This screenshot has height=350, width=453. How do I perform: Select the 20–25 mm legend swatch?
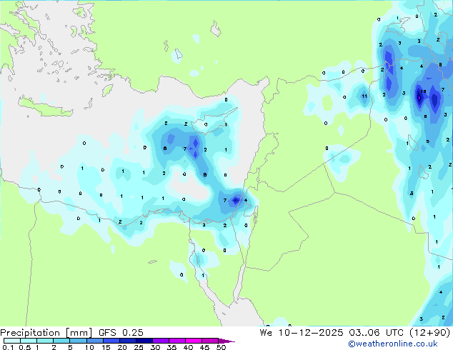[128, 341]
